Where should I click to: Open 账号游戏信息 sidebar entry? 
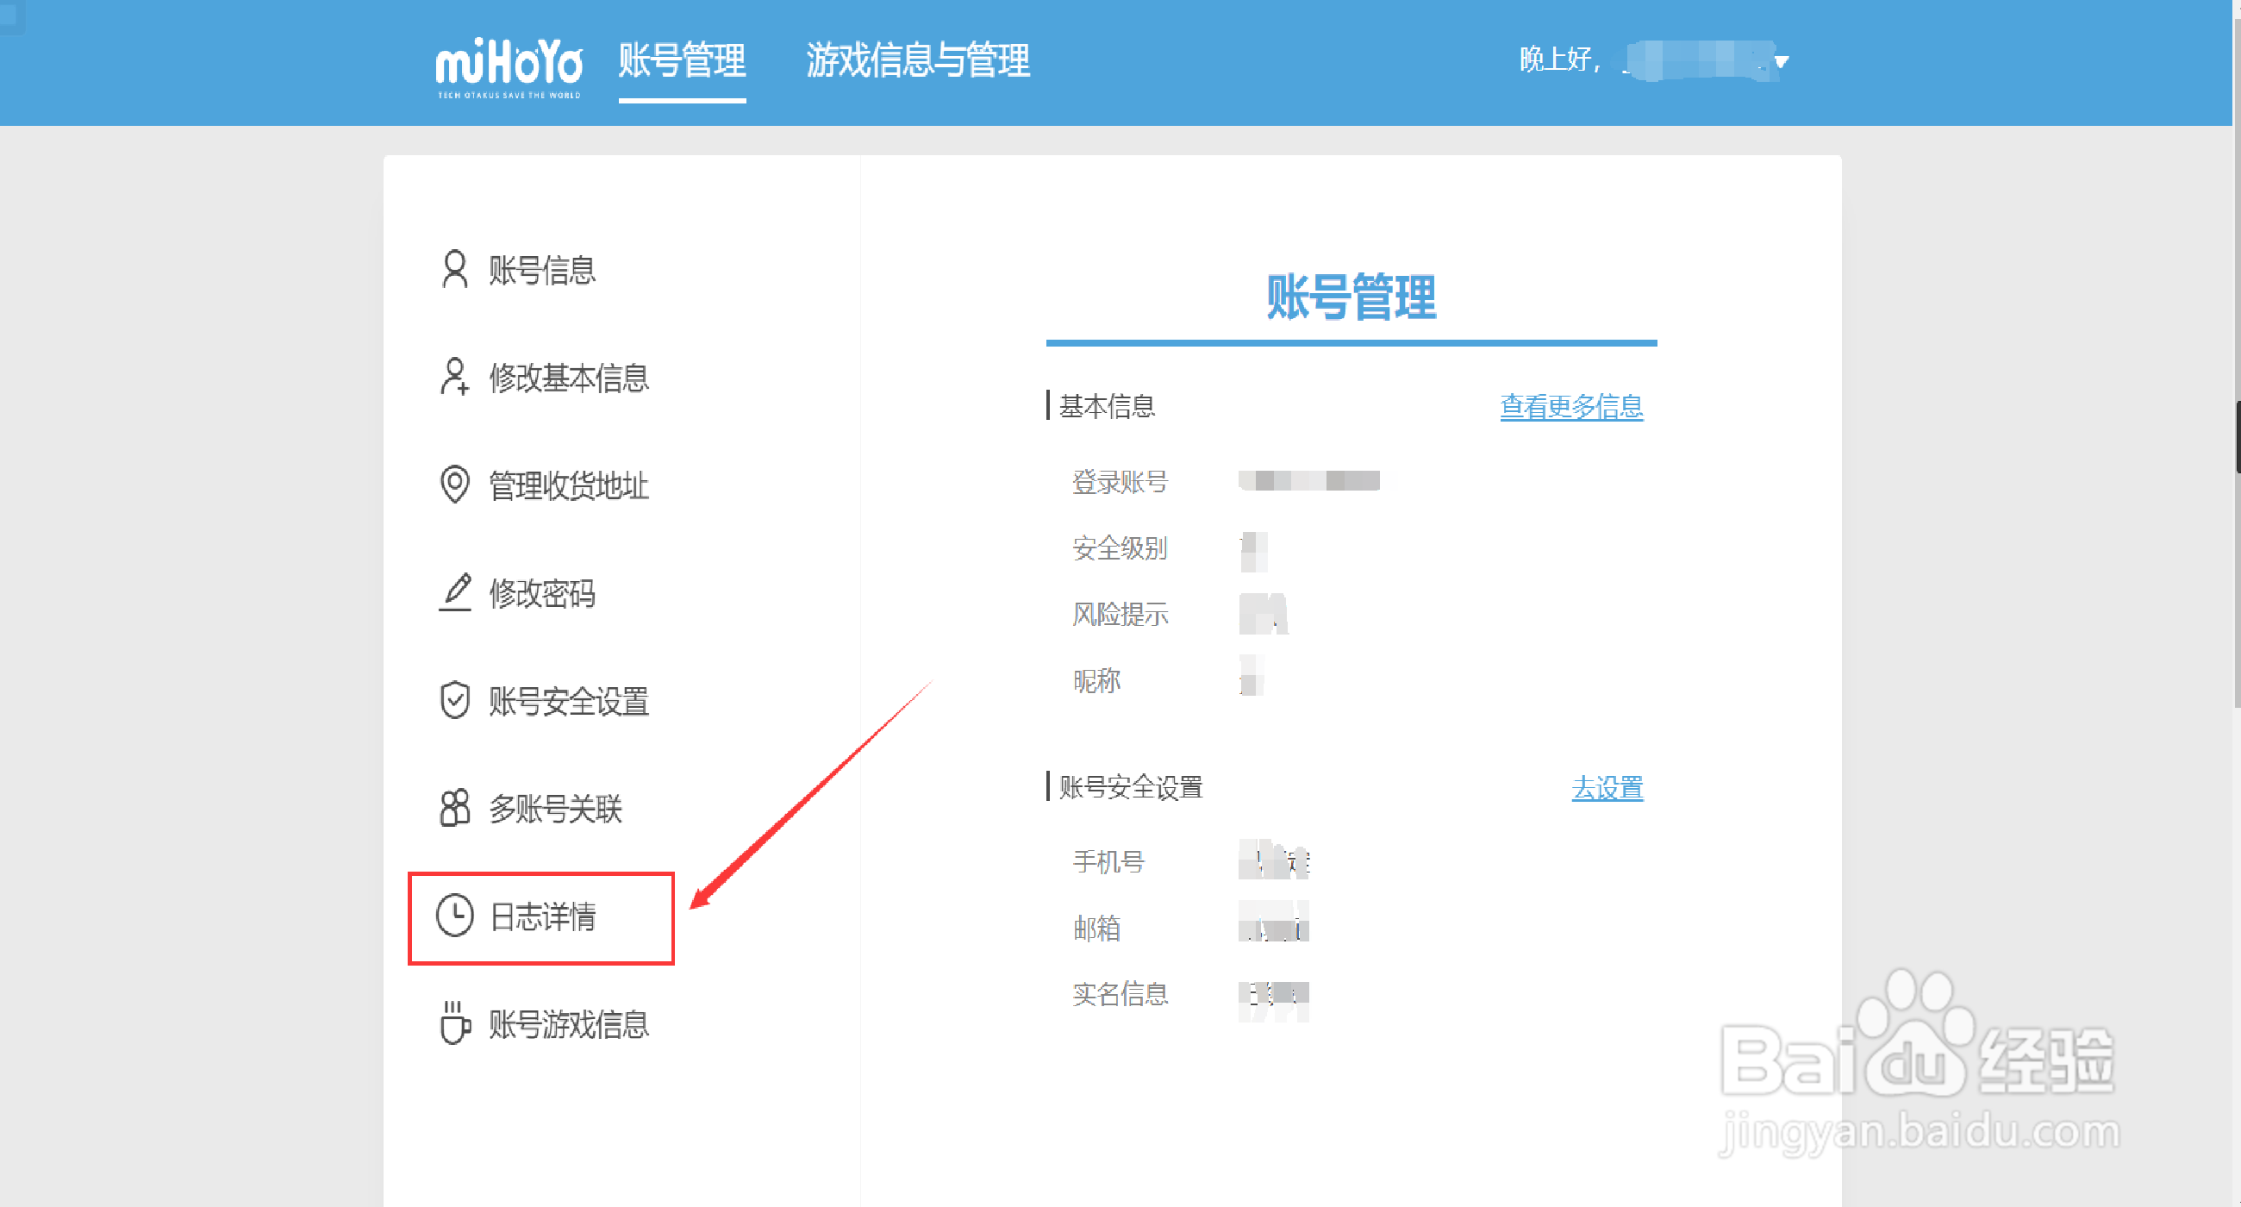(568, 1024)
